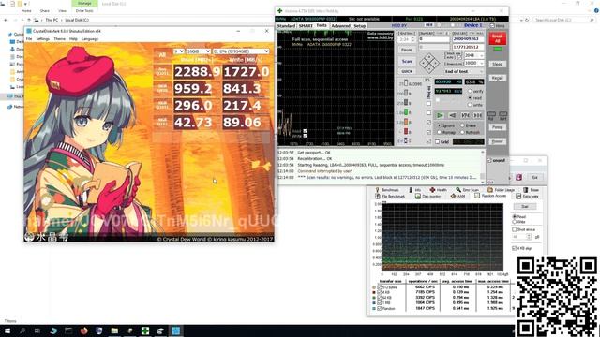The width and height of the screenshot is (600, 337).
Task: Adjust short stroke gB spinner in HD Tune
Action: (529, 237)
